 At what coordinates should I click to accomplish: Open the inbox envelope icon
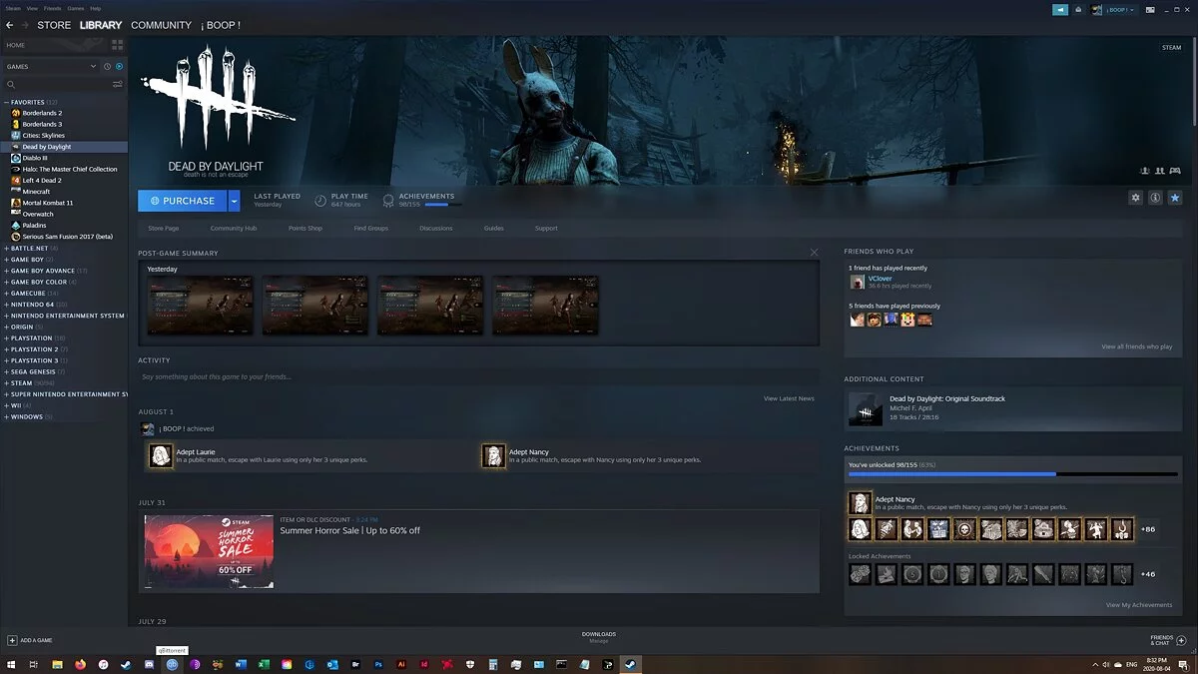(x=1077, y=10)
